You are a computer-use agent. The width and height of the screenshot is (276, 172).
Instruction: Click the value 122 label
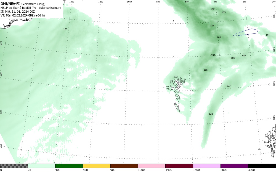coord(211,114)
